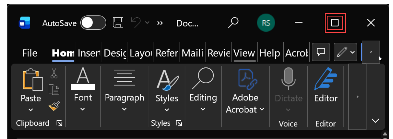Open the Search magnifier in title bar

click(x=233, y=23)
